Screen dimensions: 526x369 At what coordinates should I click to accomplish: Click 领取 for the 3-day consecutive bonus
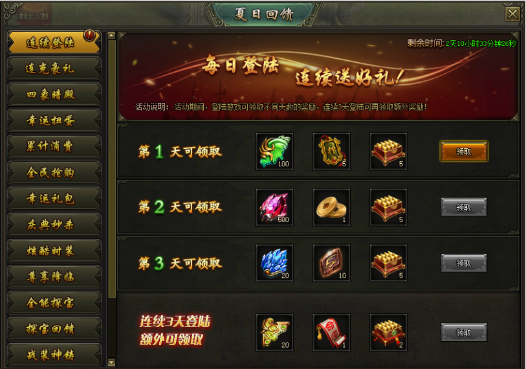tap(464, 332)
